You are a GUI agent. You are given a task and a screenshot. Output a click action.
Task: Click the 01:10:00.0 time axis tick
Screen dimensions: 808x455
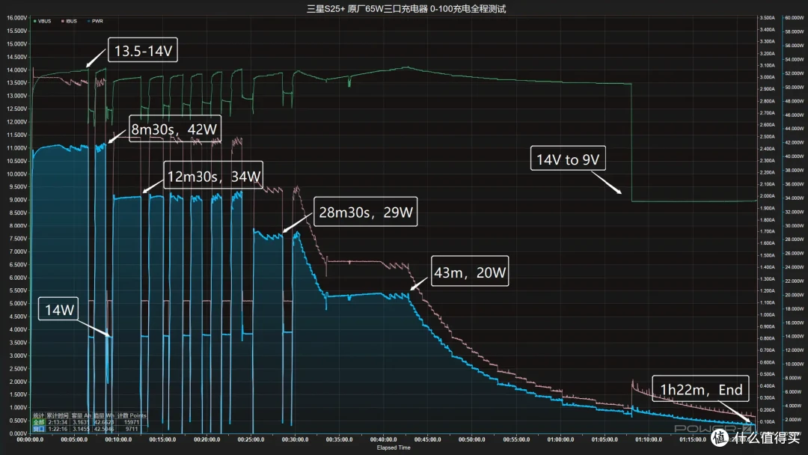point(648,439)
